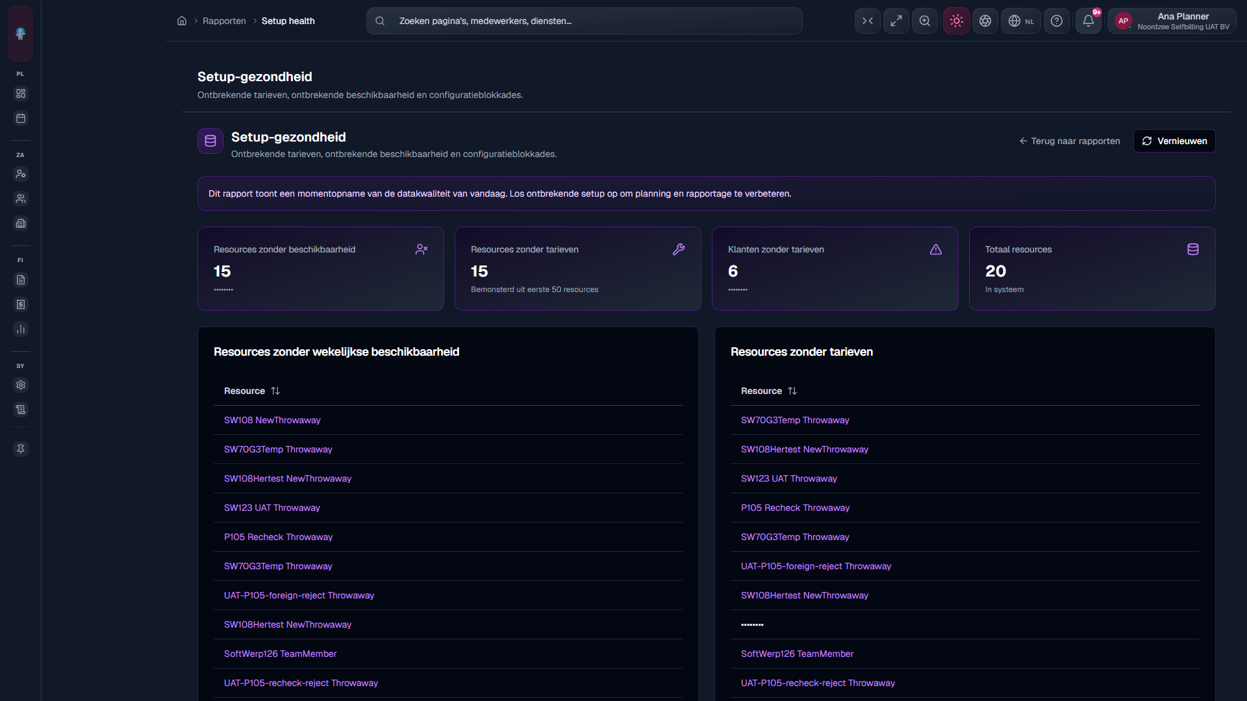
Task: Open the team members icon in sidebar
Action: click(21, 199)
